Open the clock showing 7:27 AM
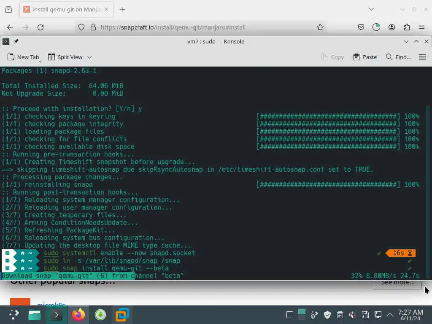This screenshot has width=432, height=324. pos(410,315)
